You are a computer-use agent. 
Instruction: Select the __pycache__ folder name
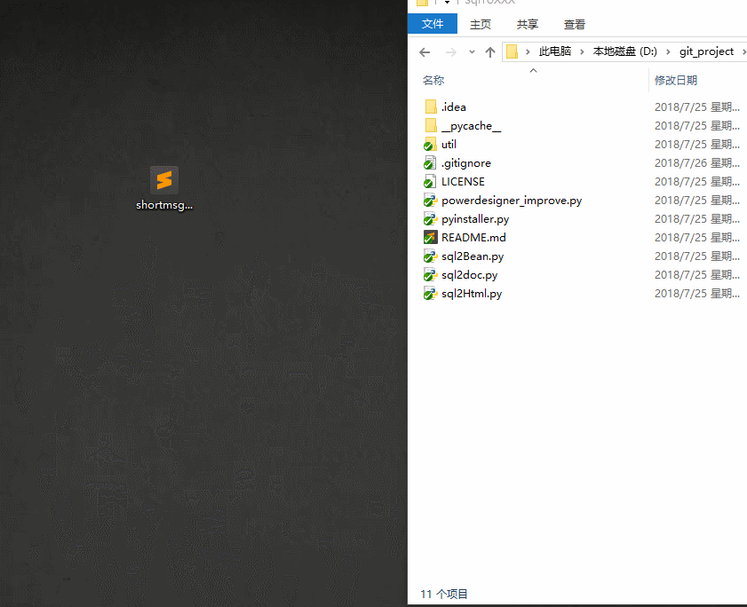(471, 126)
